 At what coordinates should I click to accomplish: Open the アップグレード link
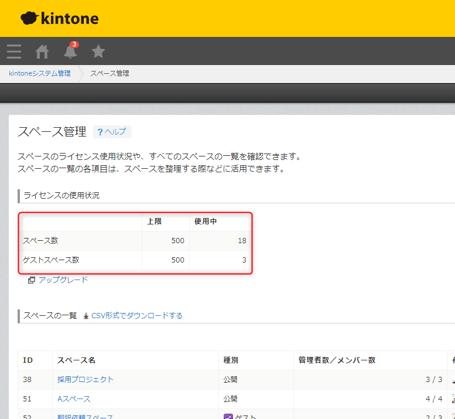63,280
